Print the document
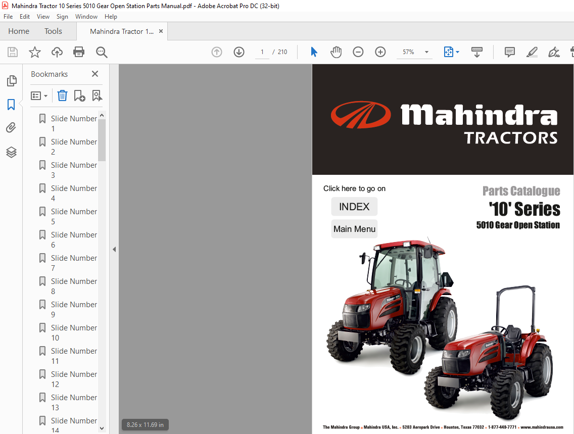574x434 pixels. pos(79,52)
